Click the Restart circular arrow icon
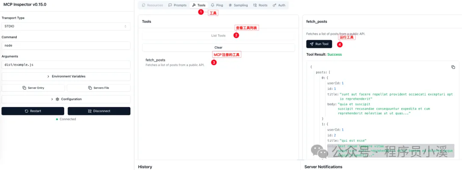462x170 pixels. [x=27, y=111]
